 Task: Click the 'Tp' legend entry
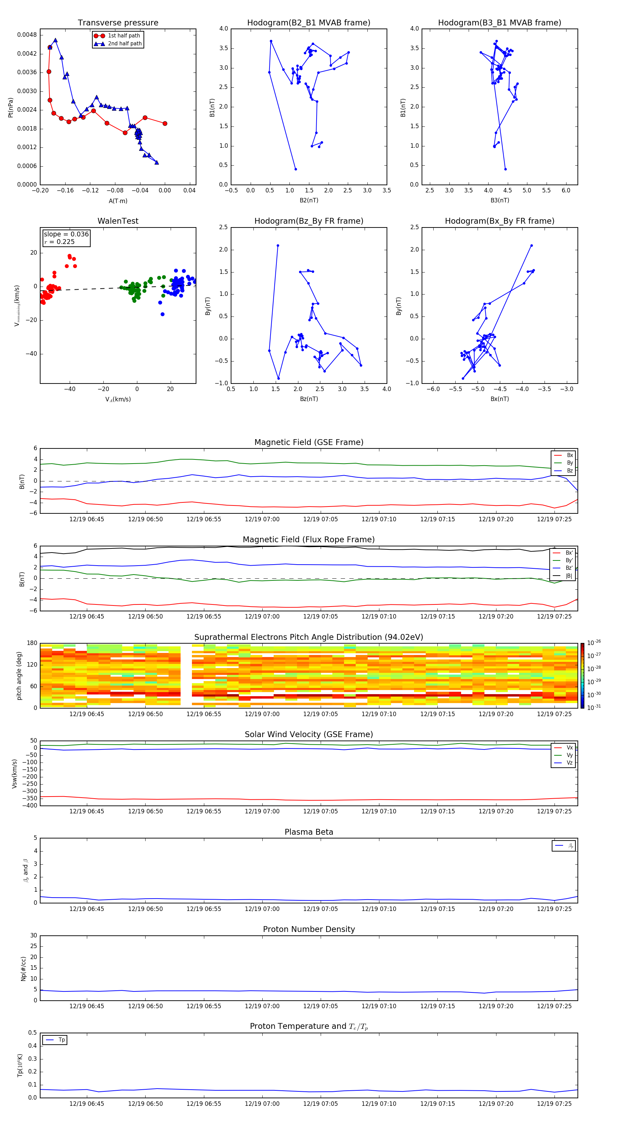click(x=55, y=1040)
